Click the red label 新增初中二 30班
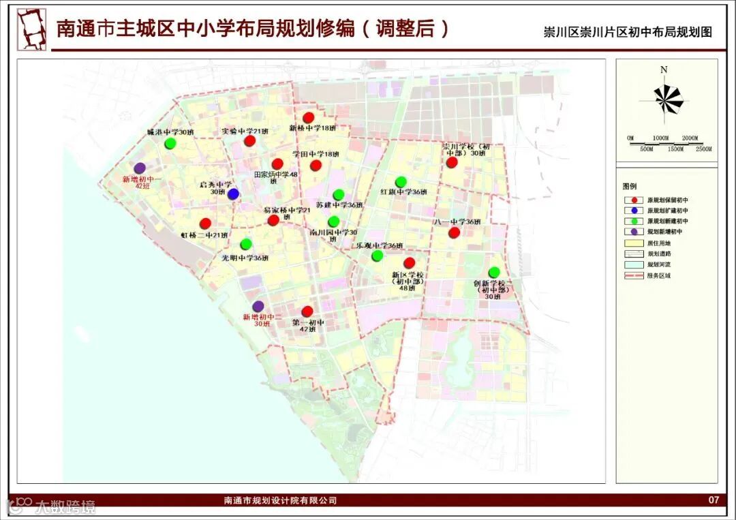Image resolution: width=736 pixels, height=520 pixels. (x=262, y=320)
